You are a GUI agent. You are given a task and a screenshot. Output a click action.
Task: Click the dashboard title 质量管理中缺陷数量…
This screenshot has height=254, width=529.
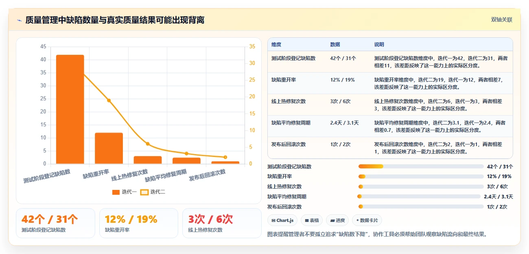[115, 20]
